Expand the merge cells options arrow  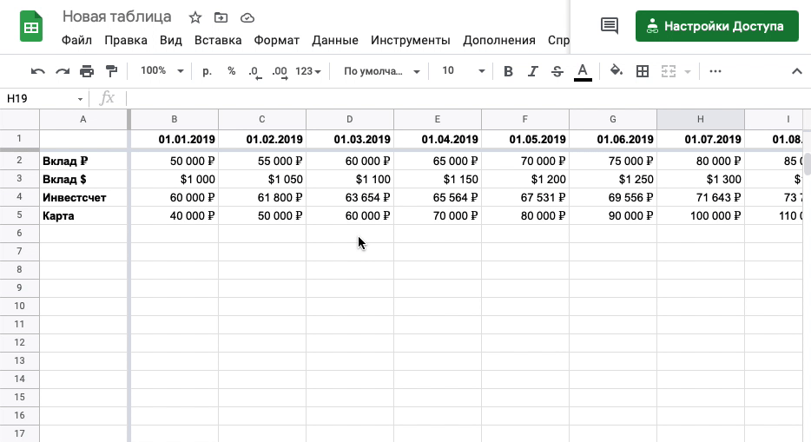click(x=688, y=71)
